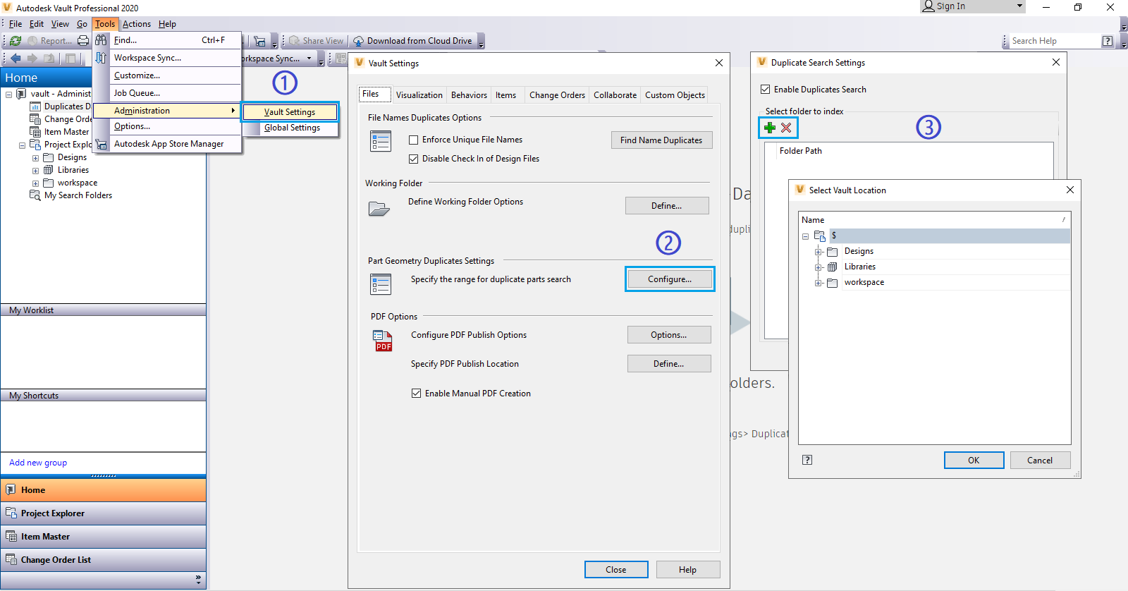Viewport: 1128px width, 591px height.
Task: Click the forward navigation arrow icon
Action: (x=32, y=58)
